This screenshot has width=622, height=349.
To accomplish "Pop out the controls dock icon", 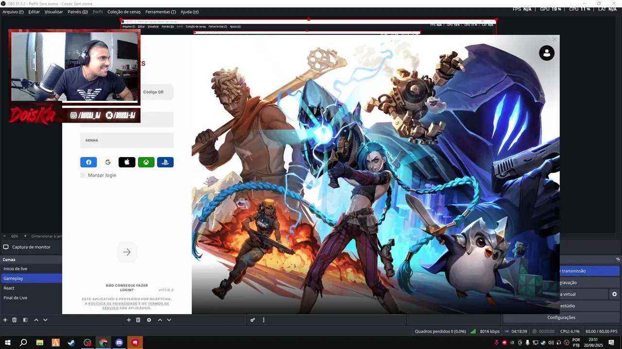I will click(x=618, y=259).
